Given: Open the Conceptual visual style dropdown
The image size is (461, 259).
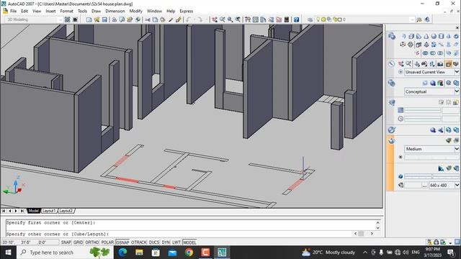Looking at the screenshot, I should click(x=457, y=91).
